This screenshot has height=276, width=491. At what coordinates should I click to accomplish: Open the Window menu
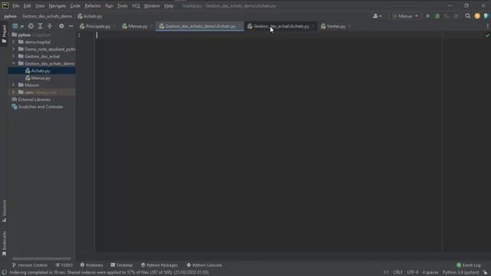tap(152, 6)
